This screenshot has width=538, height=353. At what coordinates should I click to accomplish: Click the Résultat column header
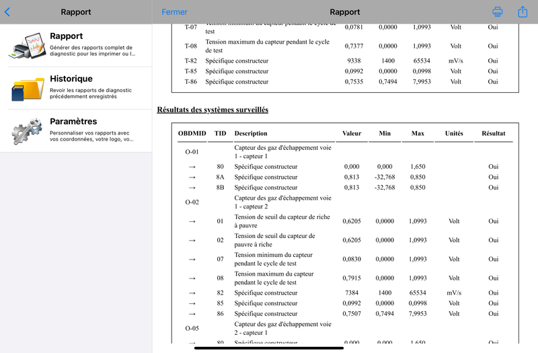point(494,133)
